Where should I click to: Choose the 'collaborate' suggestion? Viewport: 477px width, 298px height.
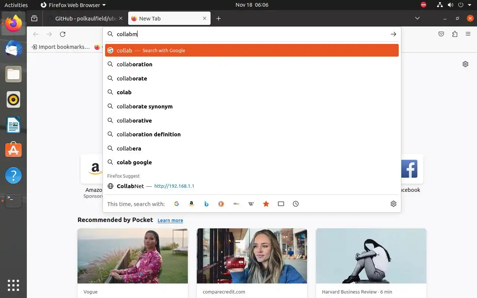coord(252,79)
